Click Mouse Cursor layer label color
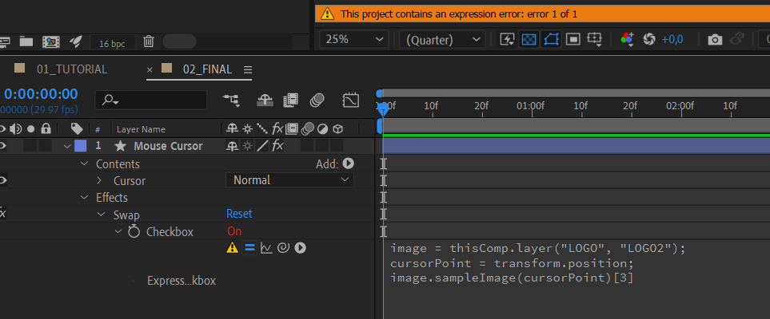This screenshot has width=770, height=319. click(x=80, y=145)
